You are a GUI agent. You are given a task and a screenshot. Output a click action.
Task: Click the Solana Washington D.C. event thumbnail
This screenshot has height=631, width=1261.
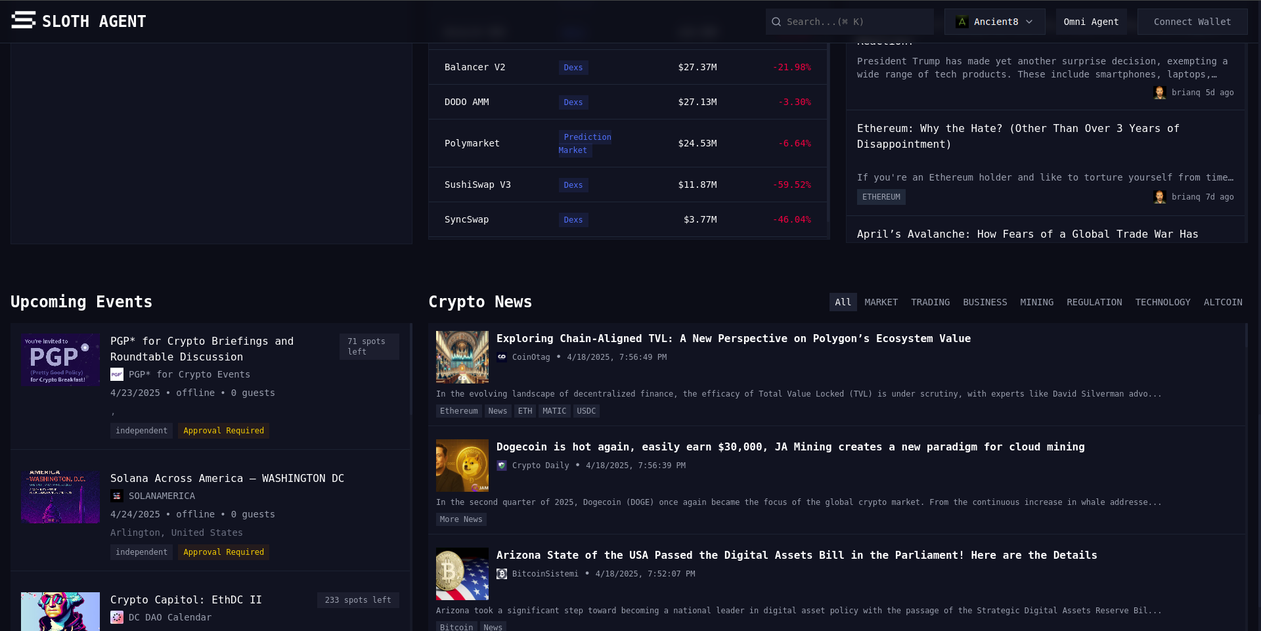click(x=60, y=497)
